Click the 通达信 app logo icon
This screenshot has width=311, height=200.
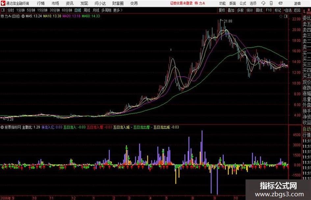[x=3, y=3]
